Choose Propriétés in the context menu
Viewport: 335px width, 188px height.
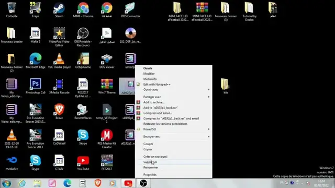tap(150, 174)
